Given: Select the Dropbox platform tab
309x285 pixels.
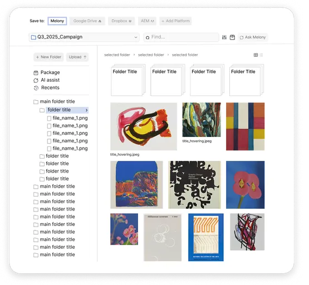Looking at the screenshot, I should tap(121, 21).
